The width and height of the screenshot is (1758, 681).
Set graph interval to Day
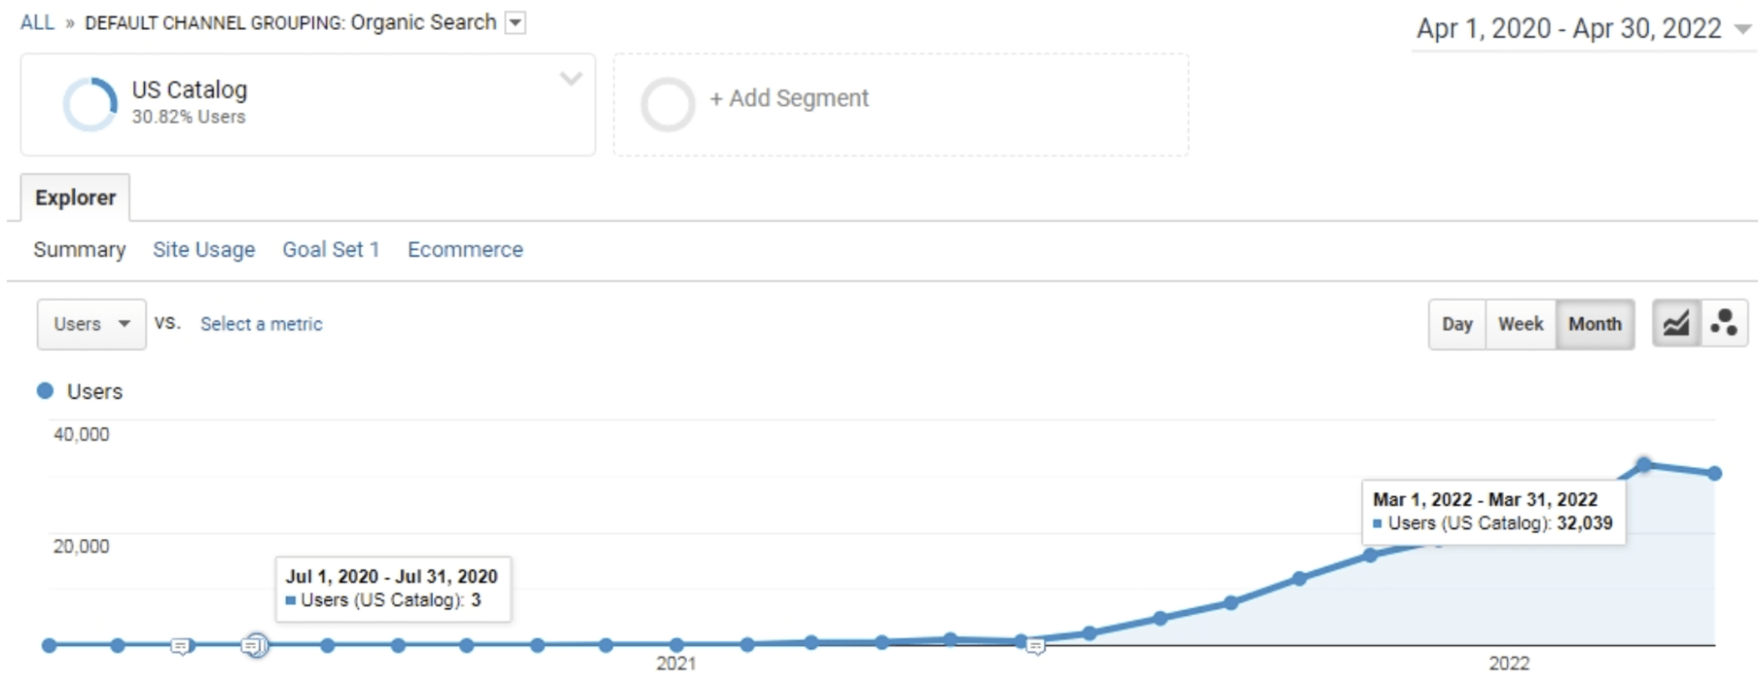click(x=1457, y=324)
